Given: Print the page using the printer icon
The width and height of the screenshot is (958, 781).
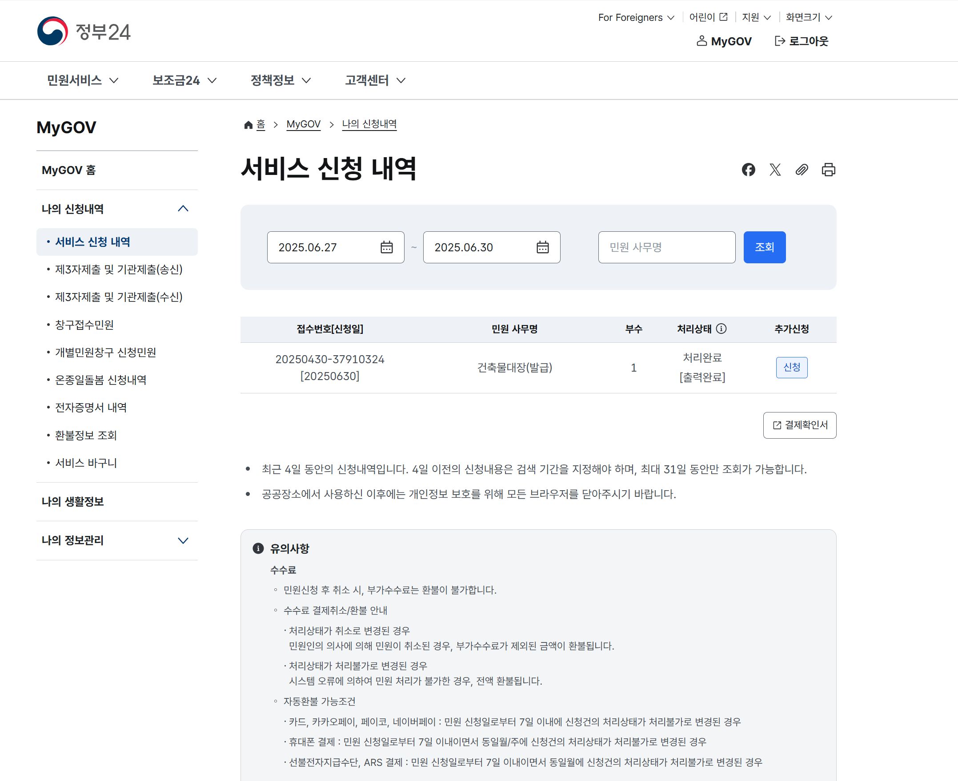Looking at the screenshot, I should pos(828,170).
